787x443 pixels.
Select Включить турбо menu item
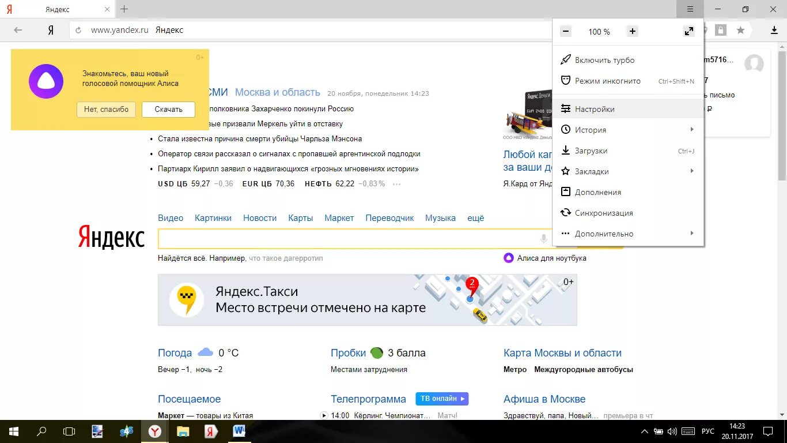pos(628,60)
